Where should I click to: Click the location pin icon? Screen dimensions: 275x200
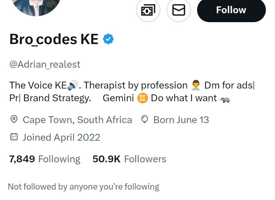13,120
